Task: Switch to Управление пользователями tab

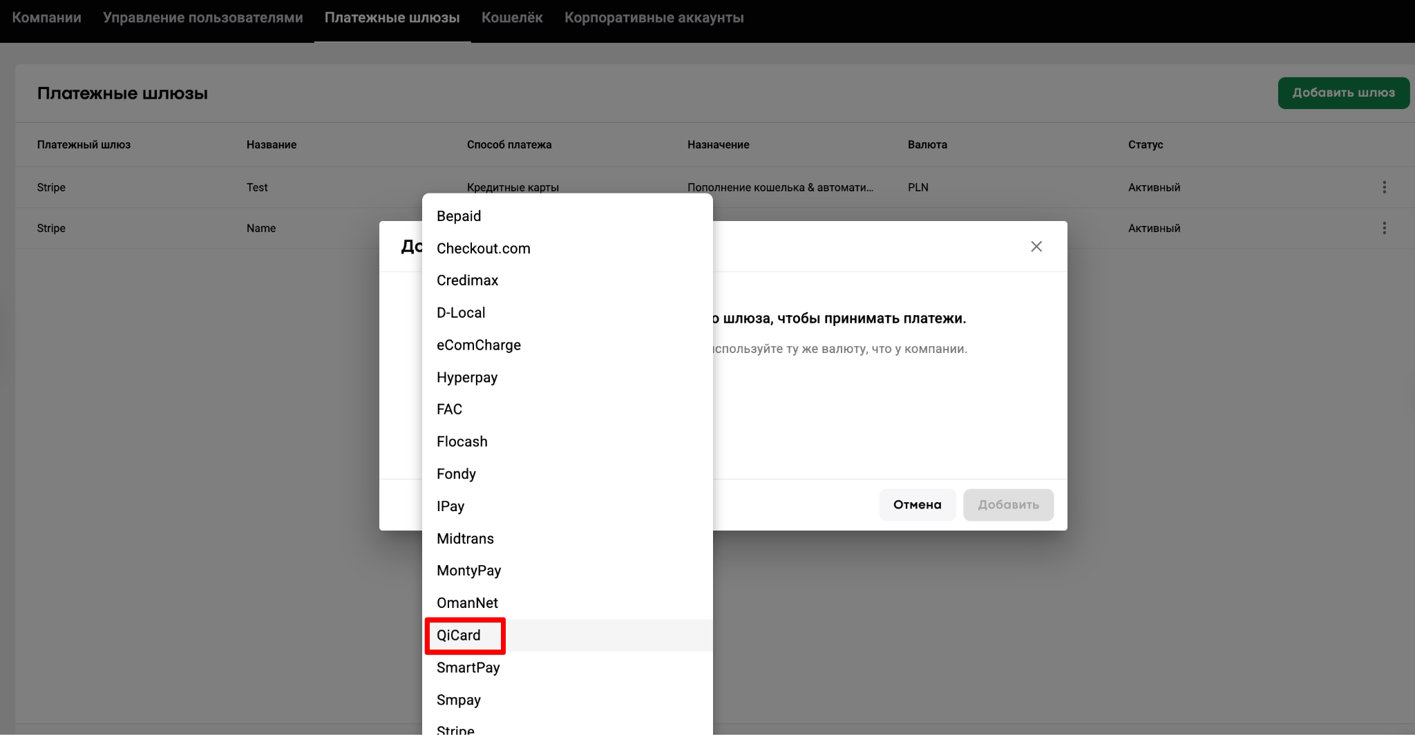Action: pos(202,18)
